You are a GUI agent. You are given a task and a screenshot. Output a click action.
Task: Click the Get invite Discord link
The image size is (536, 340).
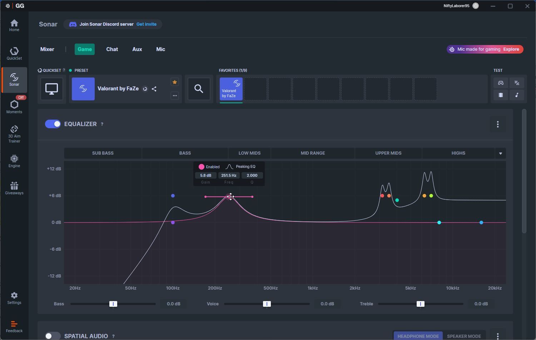147,24
